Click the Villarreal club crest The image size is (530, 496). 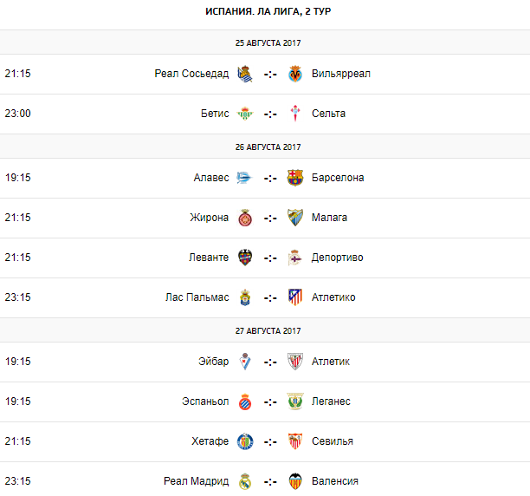295,74
